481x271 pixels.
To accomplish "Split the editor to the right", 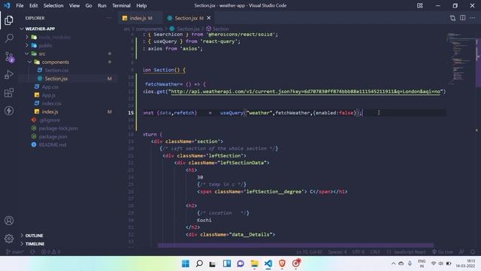I will pyautogui.click(x=463, y=18).
